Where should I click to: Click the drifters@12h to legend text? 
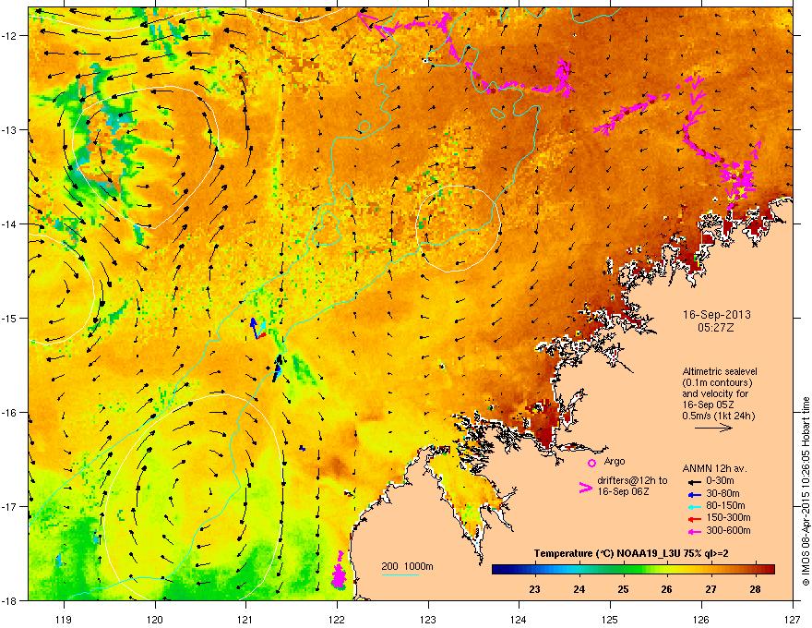[x=632, y=480]
